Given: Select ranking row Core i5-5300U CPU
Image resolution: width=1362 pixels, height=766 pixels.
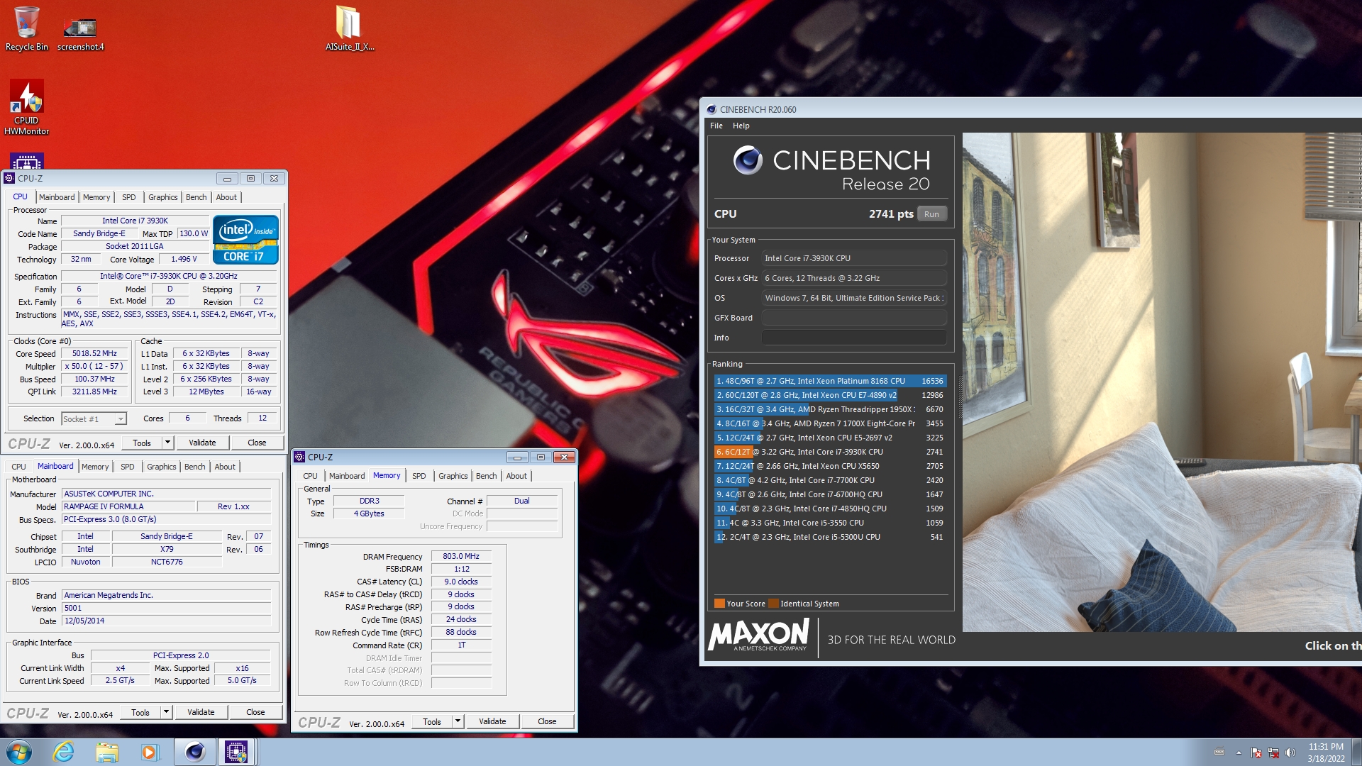Looking at the screenshot, I should 830,537.
